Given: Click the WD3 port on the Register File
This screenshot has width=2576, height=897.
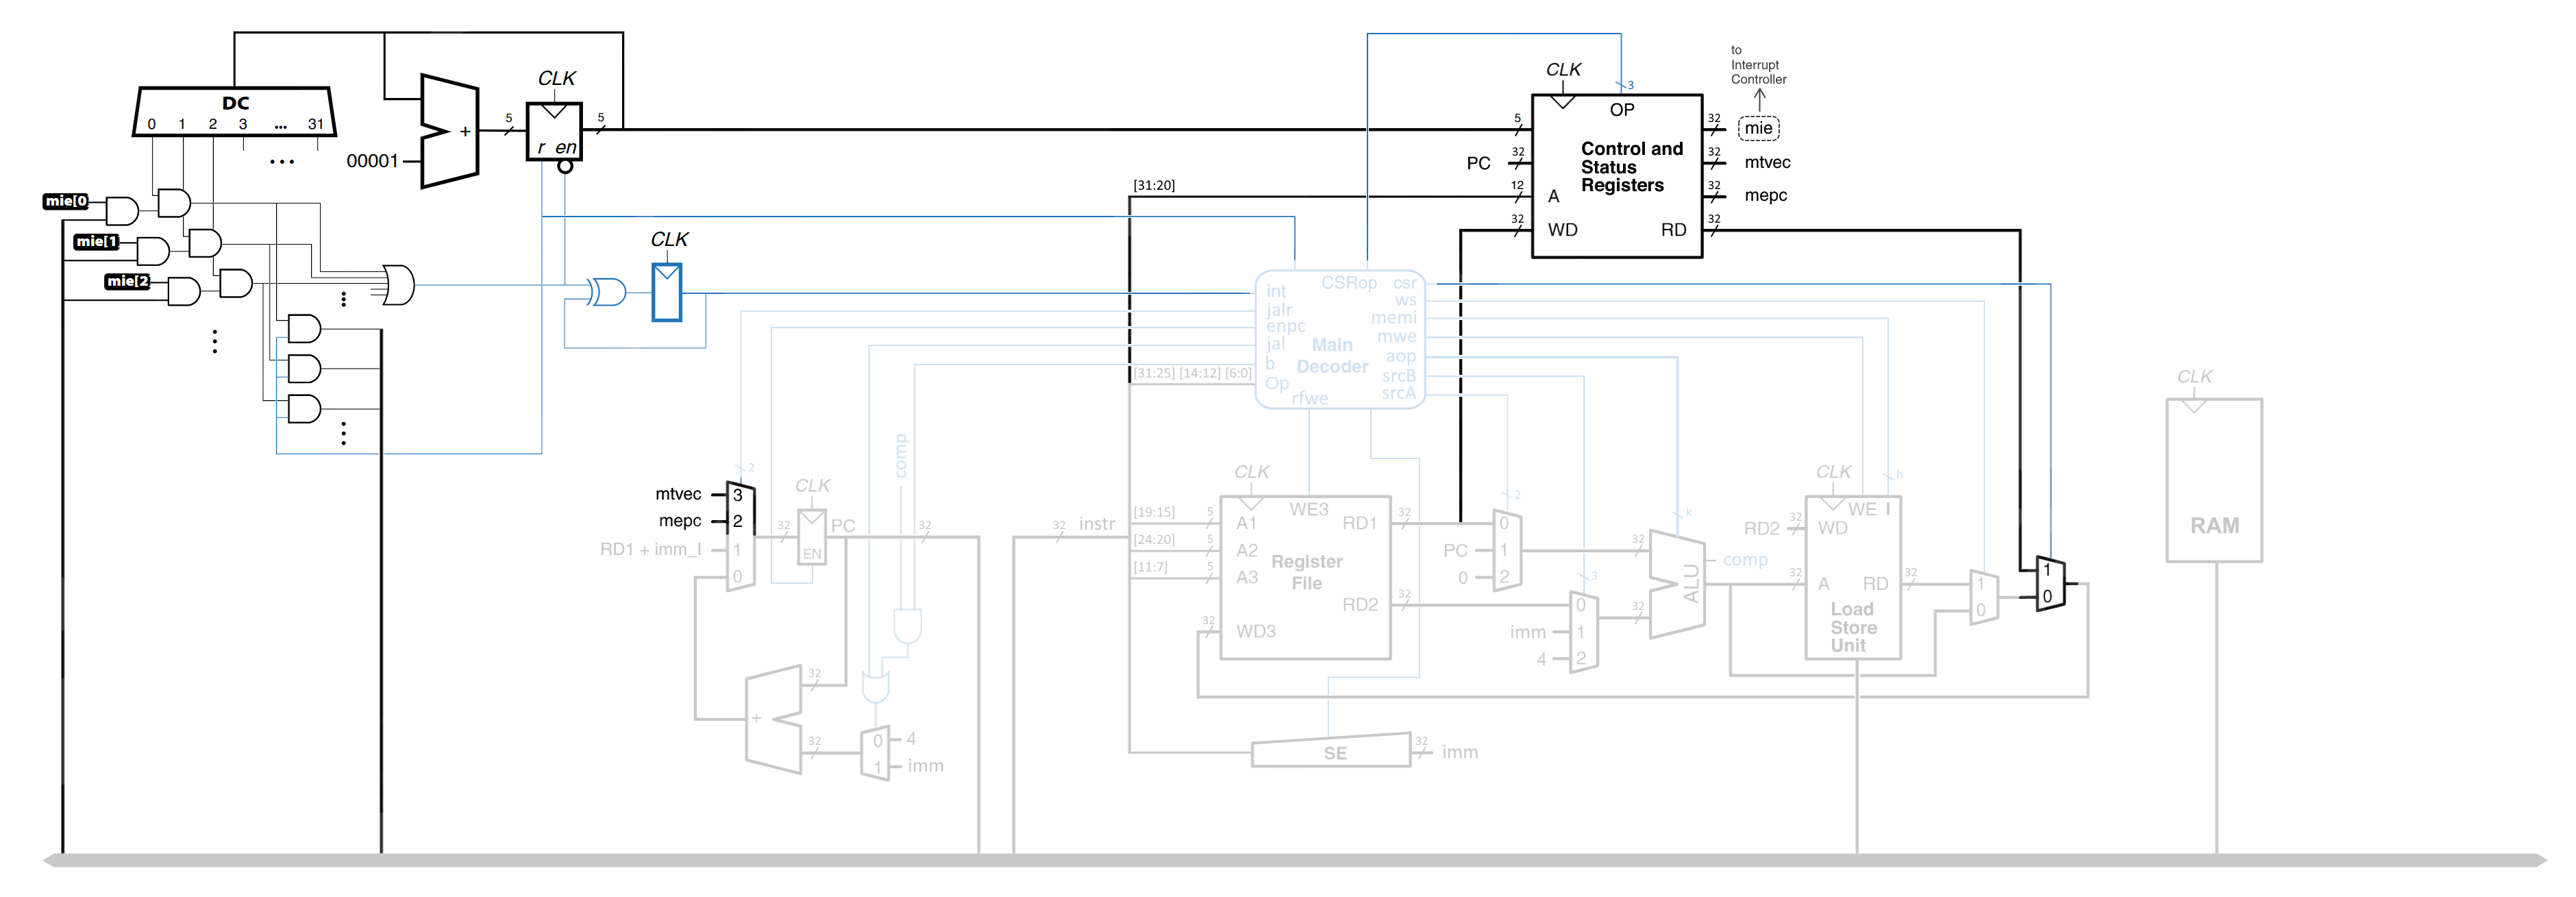Looking at the screenshot, I should coord(1255,631).
